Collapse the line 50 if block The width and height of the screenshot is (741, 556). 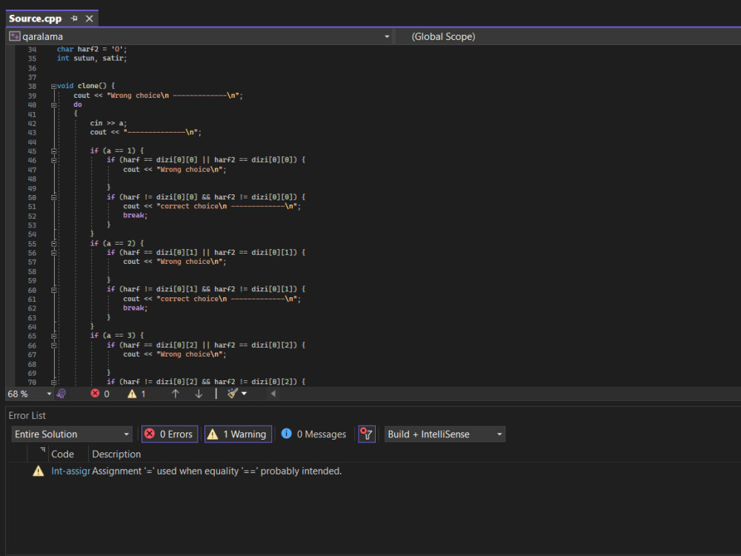[x=53, y=197]
